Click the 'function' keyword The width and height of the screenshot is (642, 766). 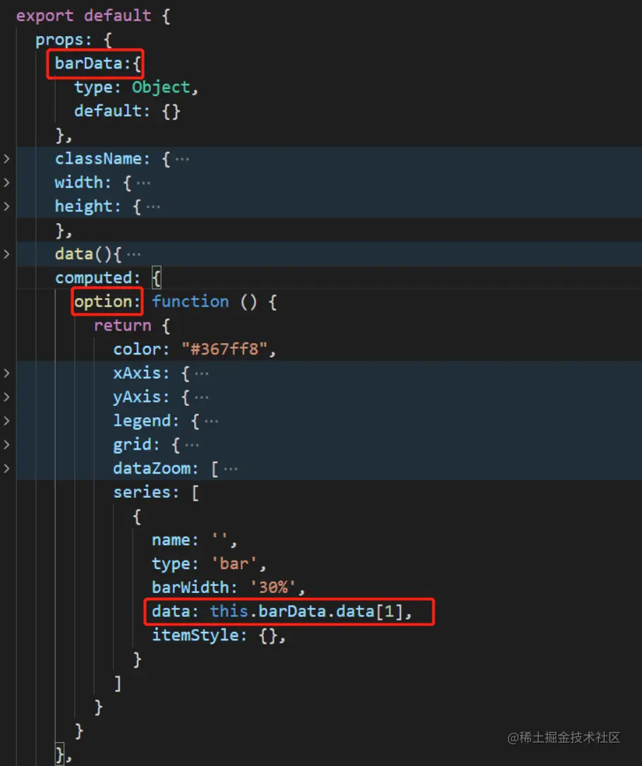coord(190,301)
